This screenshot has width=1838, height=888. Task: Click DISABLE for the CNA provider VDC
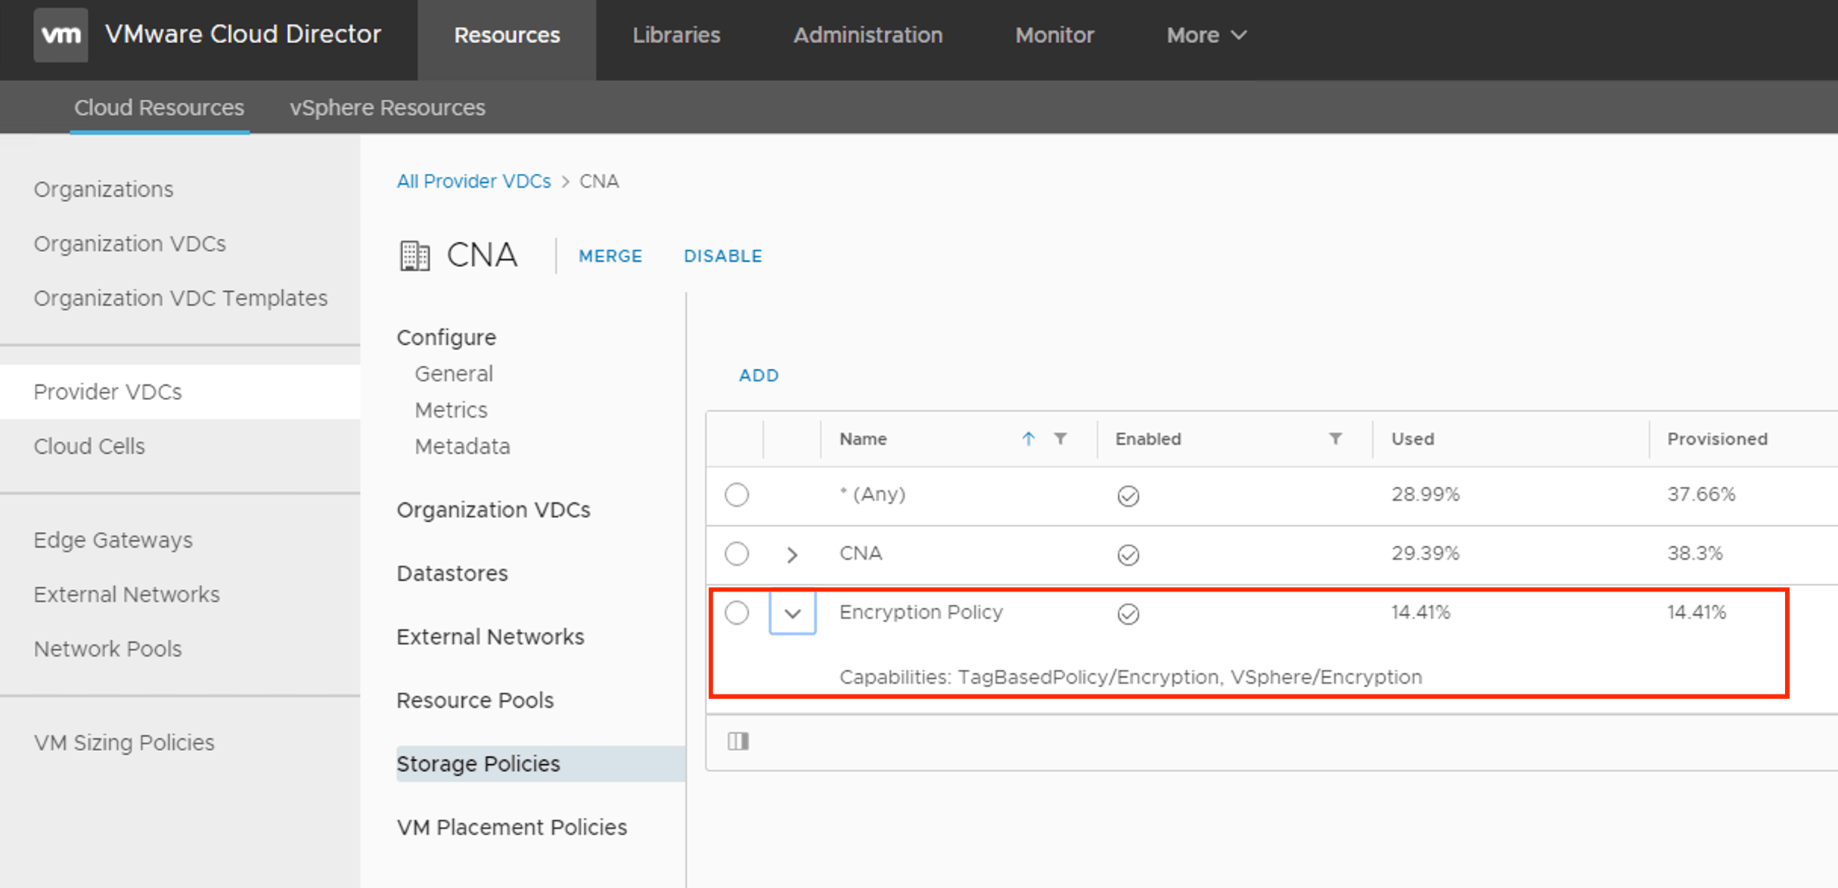(722, 256)
